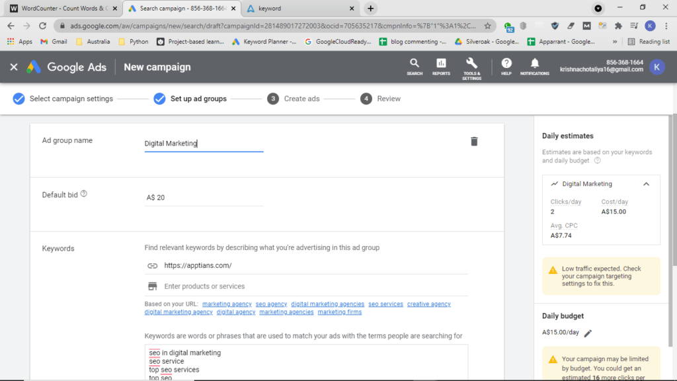Image resolution: width=677 pixels, height=381 pixels.
Task: Open Apps shortcut in bookmarks bar
Action: coord(20,42)
